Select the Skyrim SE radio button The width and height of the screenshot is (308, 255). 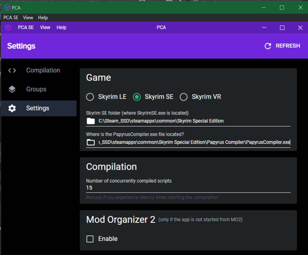point(137,97)
